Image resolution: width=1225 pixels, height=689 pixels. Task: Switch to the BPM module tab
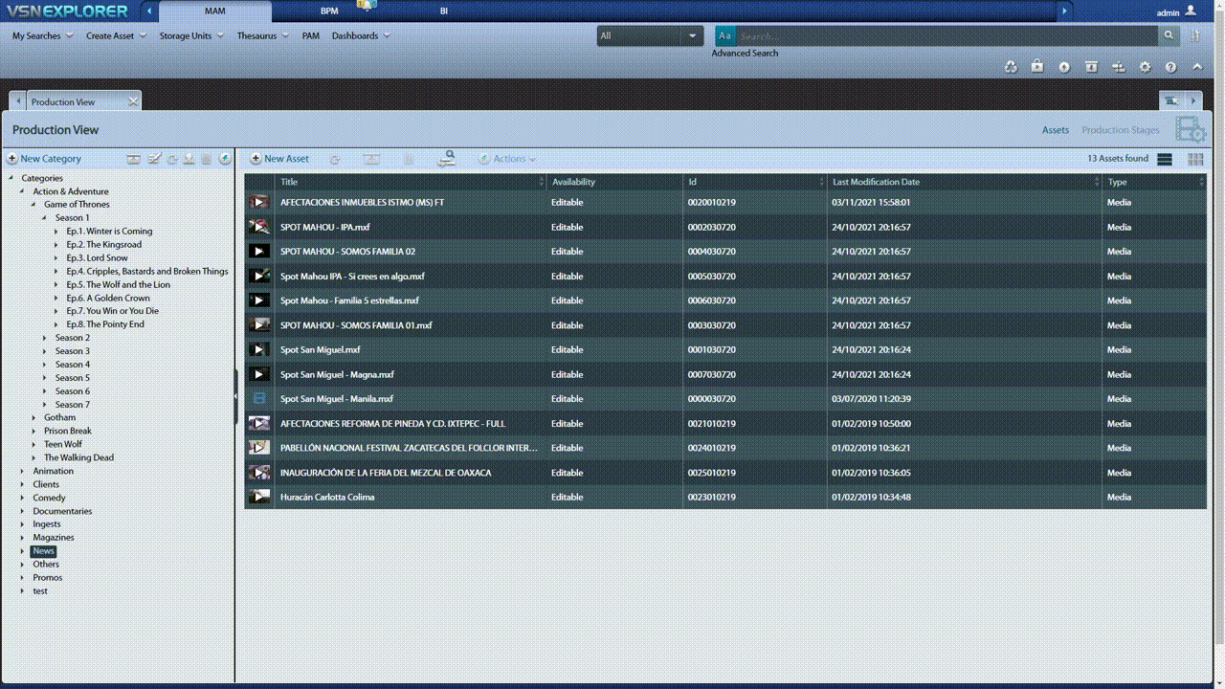[x=329, y=11]
